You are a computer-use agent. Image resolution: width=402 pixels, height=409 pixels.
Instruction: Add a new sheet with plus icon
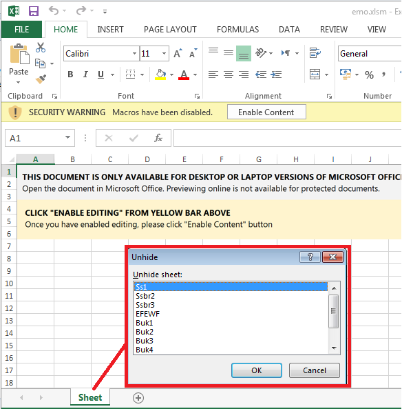pyautogui.click(x=138, y=398)
